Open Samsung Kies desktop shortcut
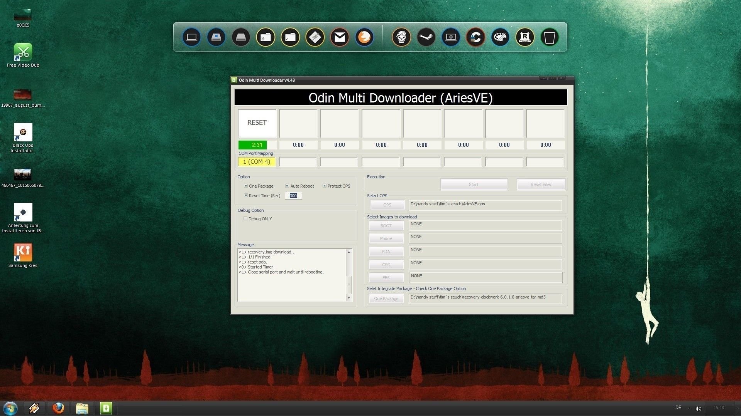741x416 pixels. point(23,255)
